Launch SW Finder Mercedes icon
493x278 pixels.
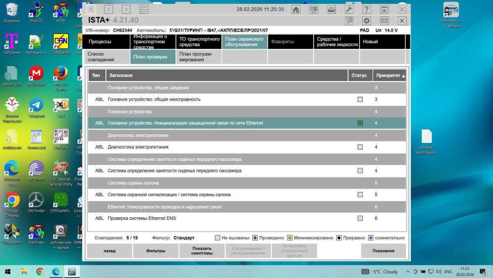pos(36,202)
